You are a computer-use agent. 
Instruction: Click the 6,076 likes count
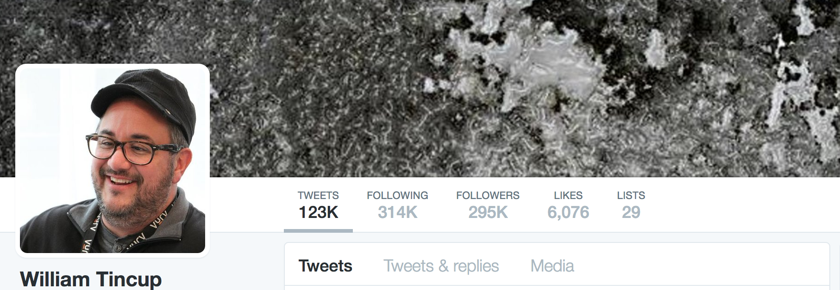pyautogui.click(x=568, y=212)
